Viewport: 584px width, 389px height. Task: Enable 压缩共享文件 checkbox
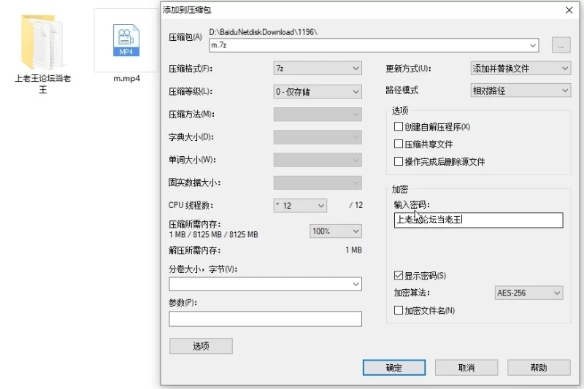[x=398, y=144]
